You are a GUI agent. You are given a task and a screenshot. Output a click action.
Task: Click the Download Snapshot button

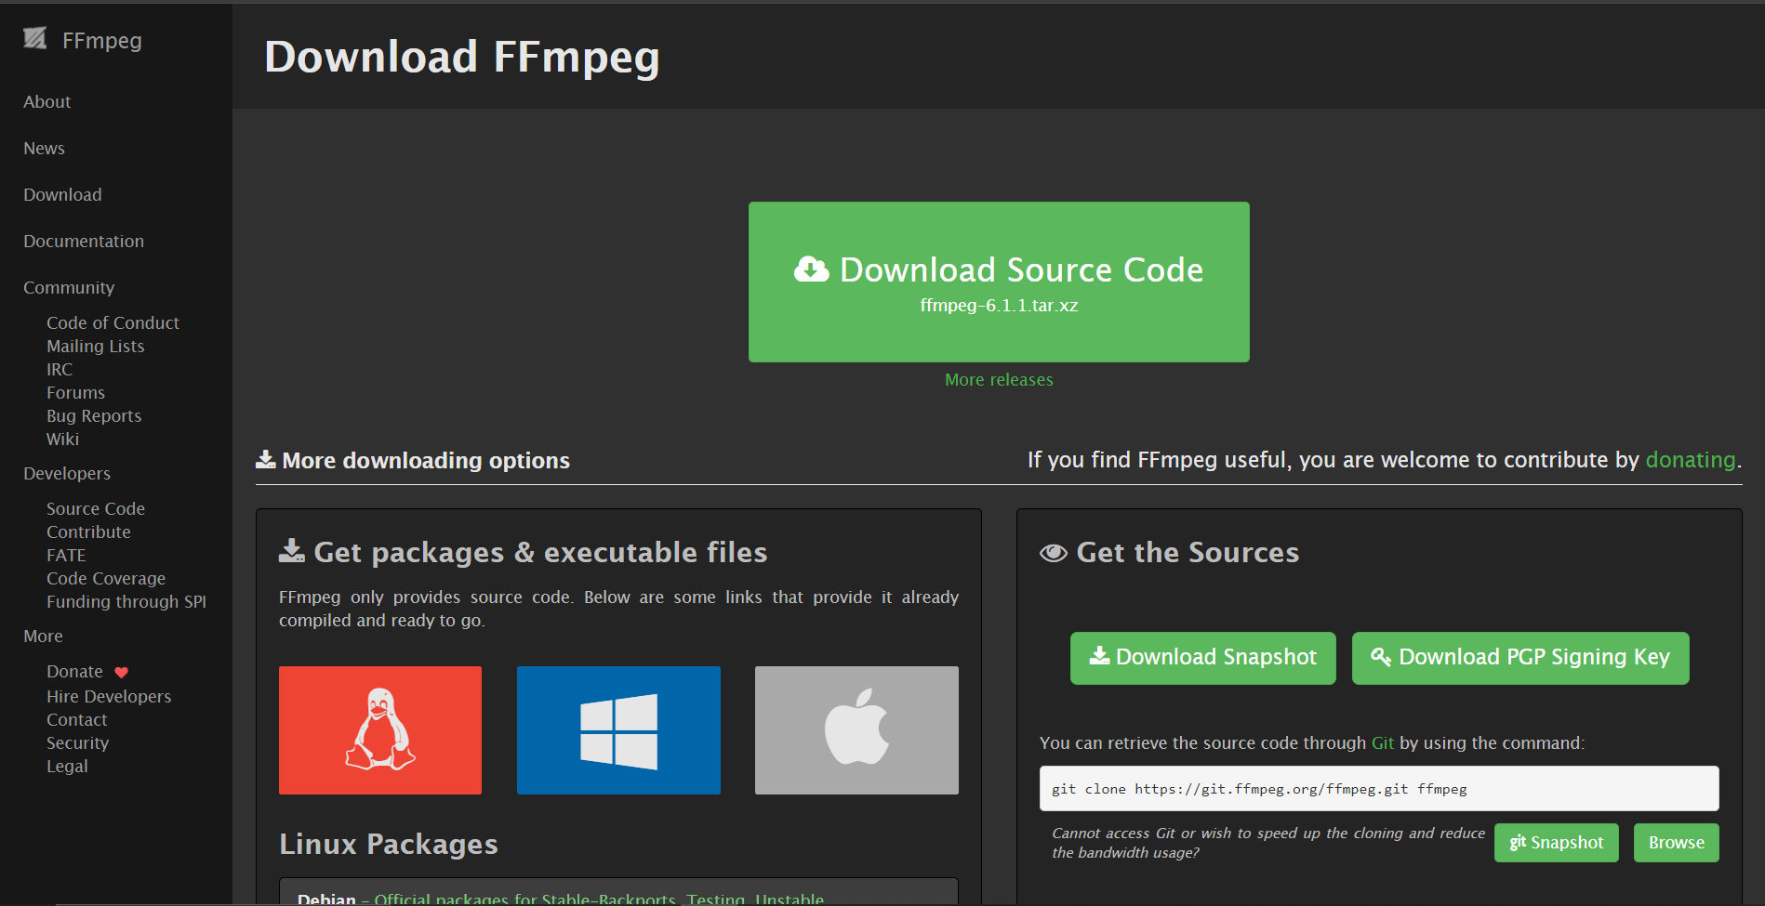[x=1202, y=657]
